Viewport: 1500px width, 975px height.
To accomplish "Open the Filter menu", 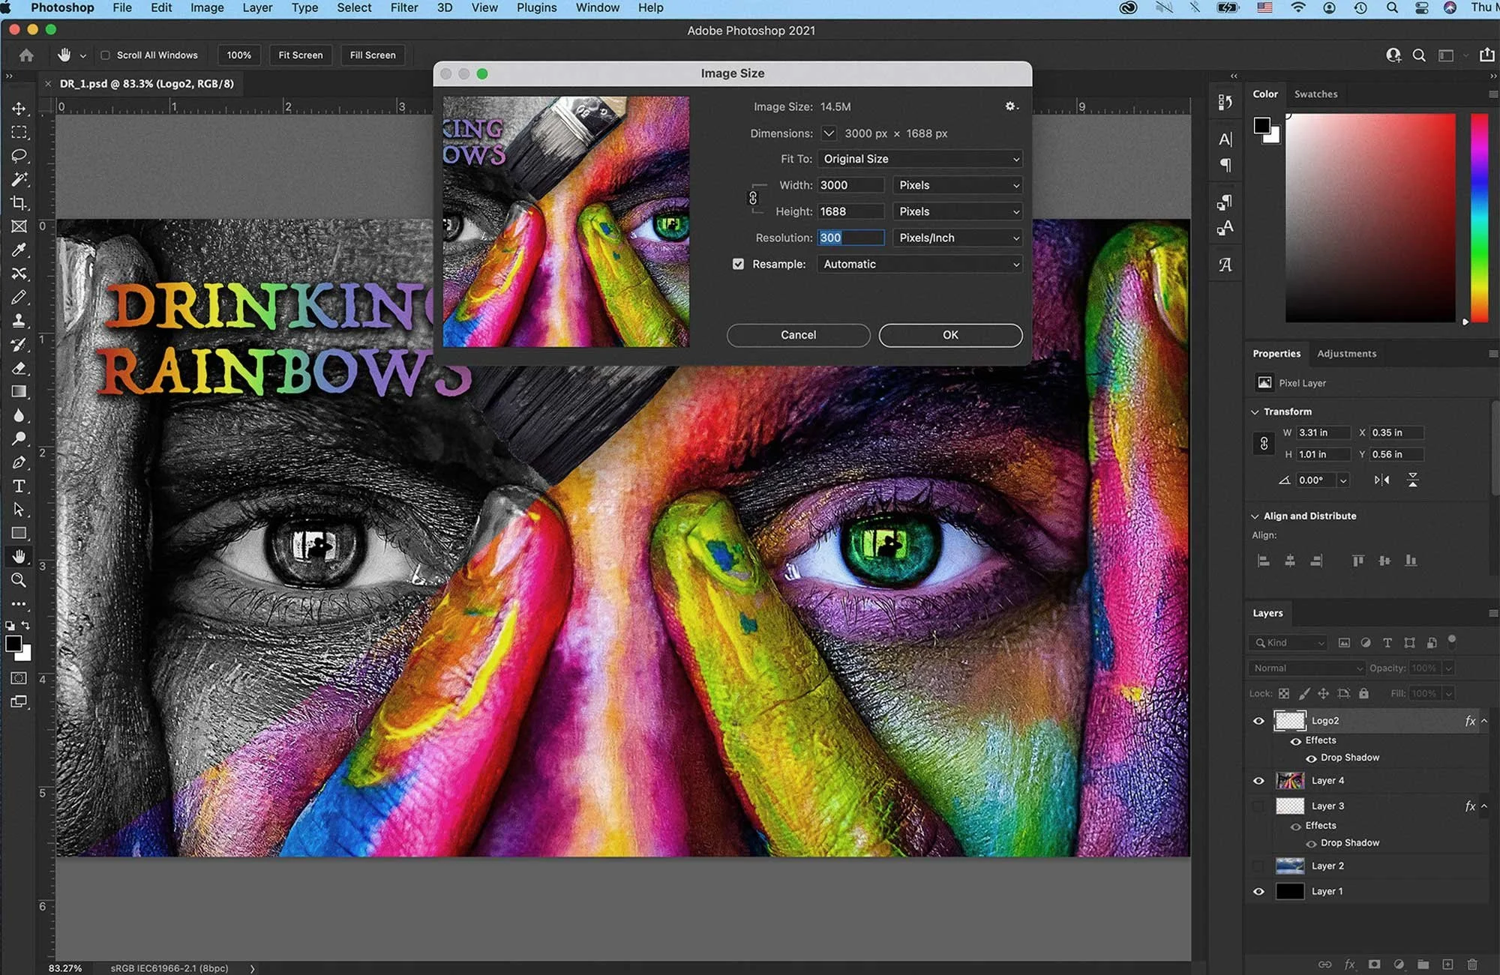I will pyautogui.click(x=403, y=7).
